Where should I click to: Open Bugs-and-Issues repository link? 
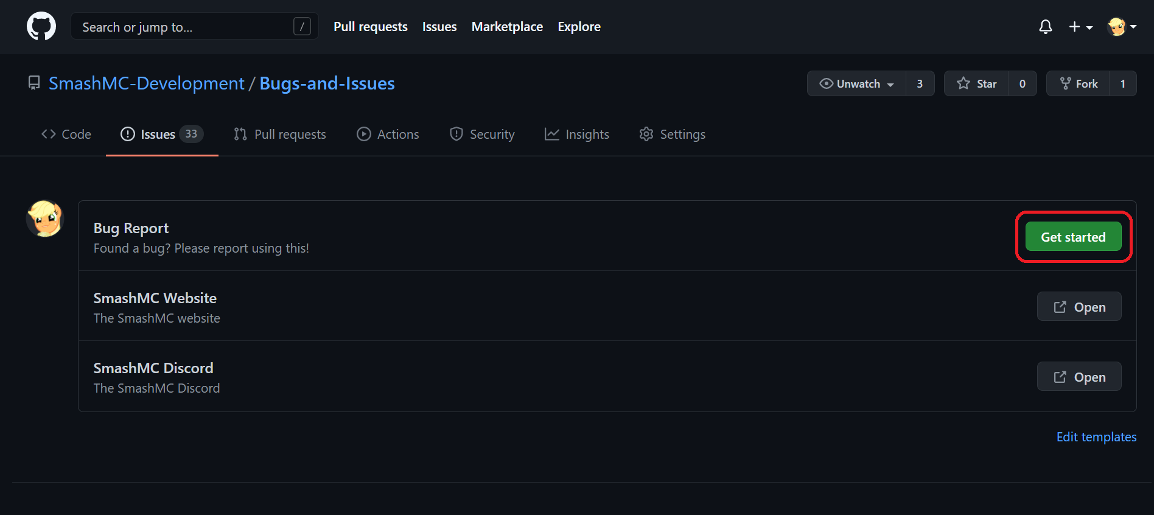pos(327,83)
